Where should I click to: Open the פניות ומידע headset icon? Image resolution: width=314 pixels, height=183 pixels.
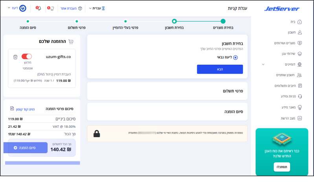pyautogui.click(x=300, y=96)
